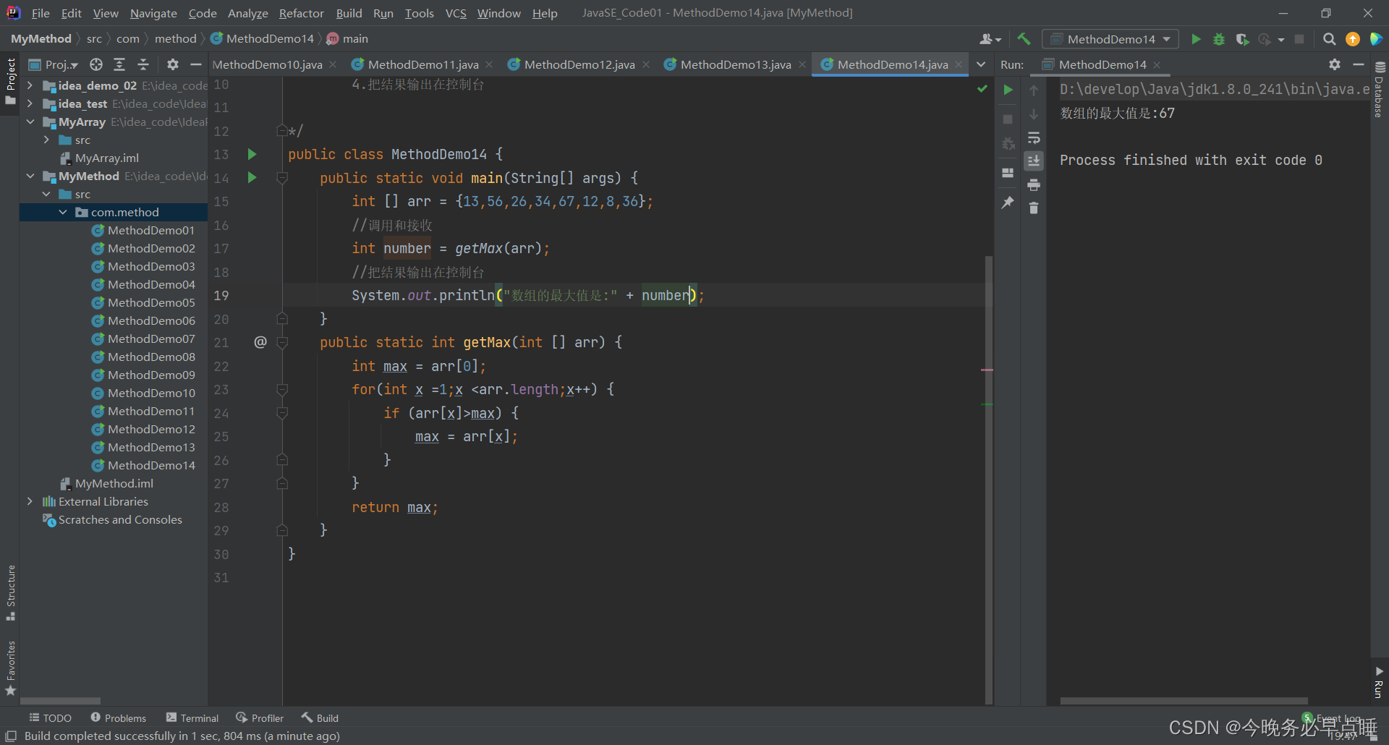Fold the main method at line 14
The height and width of the screenshot is (745, 1389).
283,178
